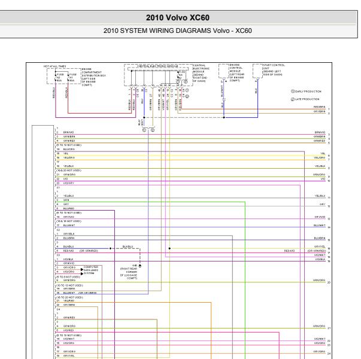Viewport: 361px width, 359px height.
Task: Select "RIGHT REAR CORNER OF LUGGAGE COMPT" text
Action: (129, 273)
